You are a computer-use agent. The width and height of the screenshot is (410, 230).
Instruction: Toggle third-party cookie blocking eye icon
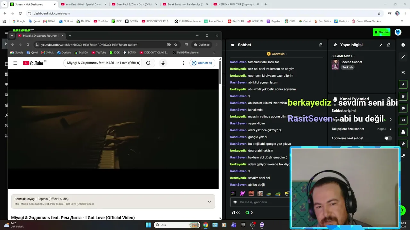(169, 45)
